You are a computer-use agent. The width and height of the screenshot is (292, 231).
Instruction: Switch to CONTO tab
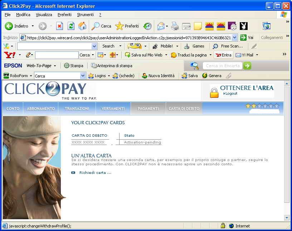pos(13,109)
